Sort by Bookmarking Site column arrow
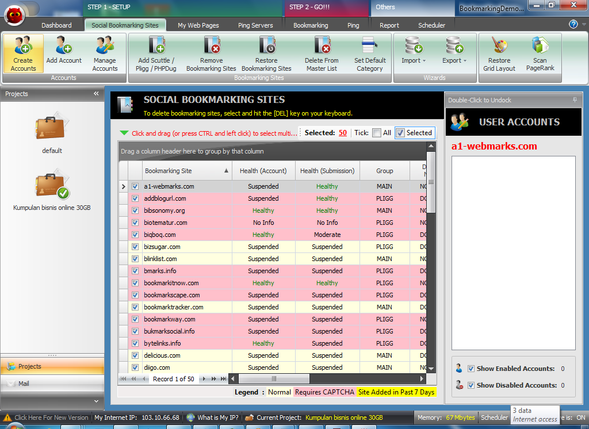This screenshot has height=429, width=589. tap(226, 171)
